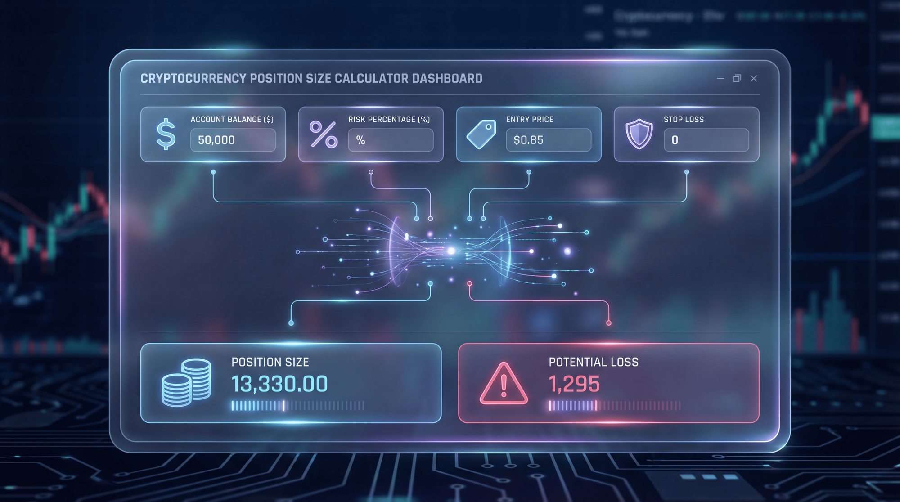This screenshot has width=900, height=502.
Task: Click the dollar sign account balance icon
Action: click(166, 134)
